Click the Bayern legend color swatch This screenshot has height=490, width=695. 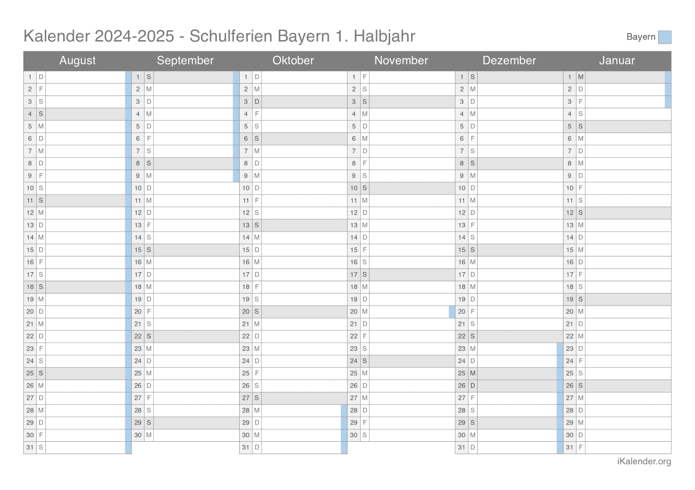pos(664,37)
